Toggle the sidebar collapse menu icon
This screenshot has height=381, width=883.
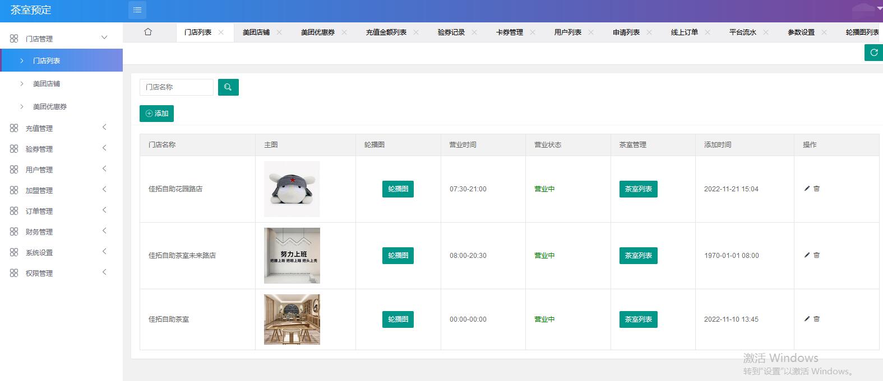tap(137, 10)
